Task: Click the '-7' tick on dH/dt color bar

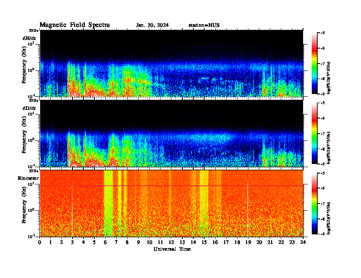Action: point(322,64)
